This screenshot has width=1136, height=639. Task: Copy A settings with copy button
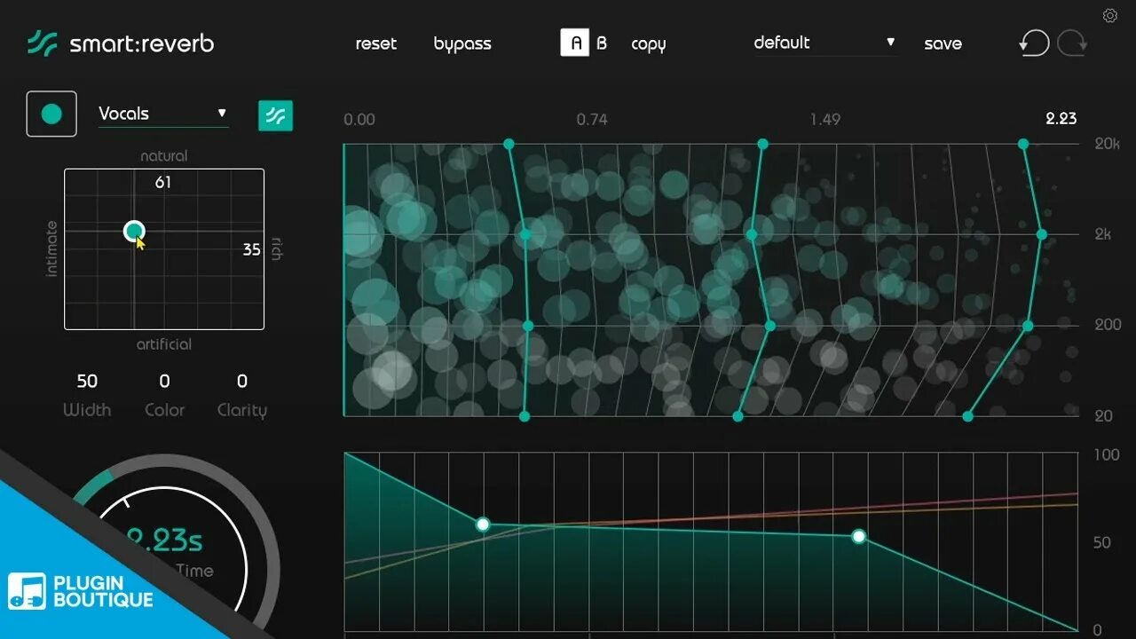(648, 44)
